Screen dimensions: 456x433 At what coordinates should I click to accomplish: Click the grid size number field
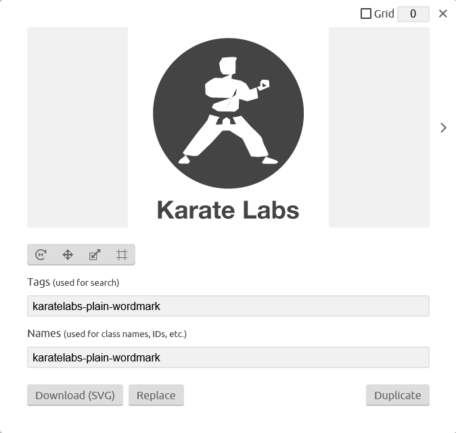[x=413, y=14]
